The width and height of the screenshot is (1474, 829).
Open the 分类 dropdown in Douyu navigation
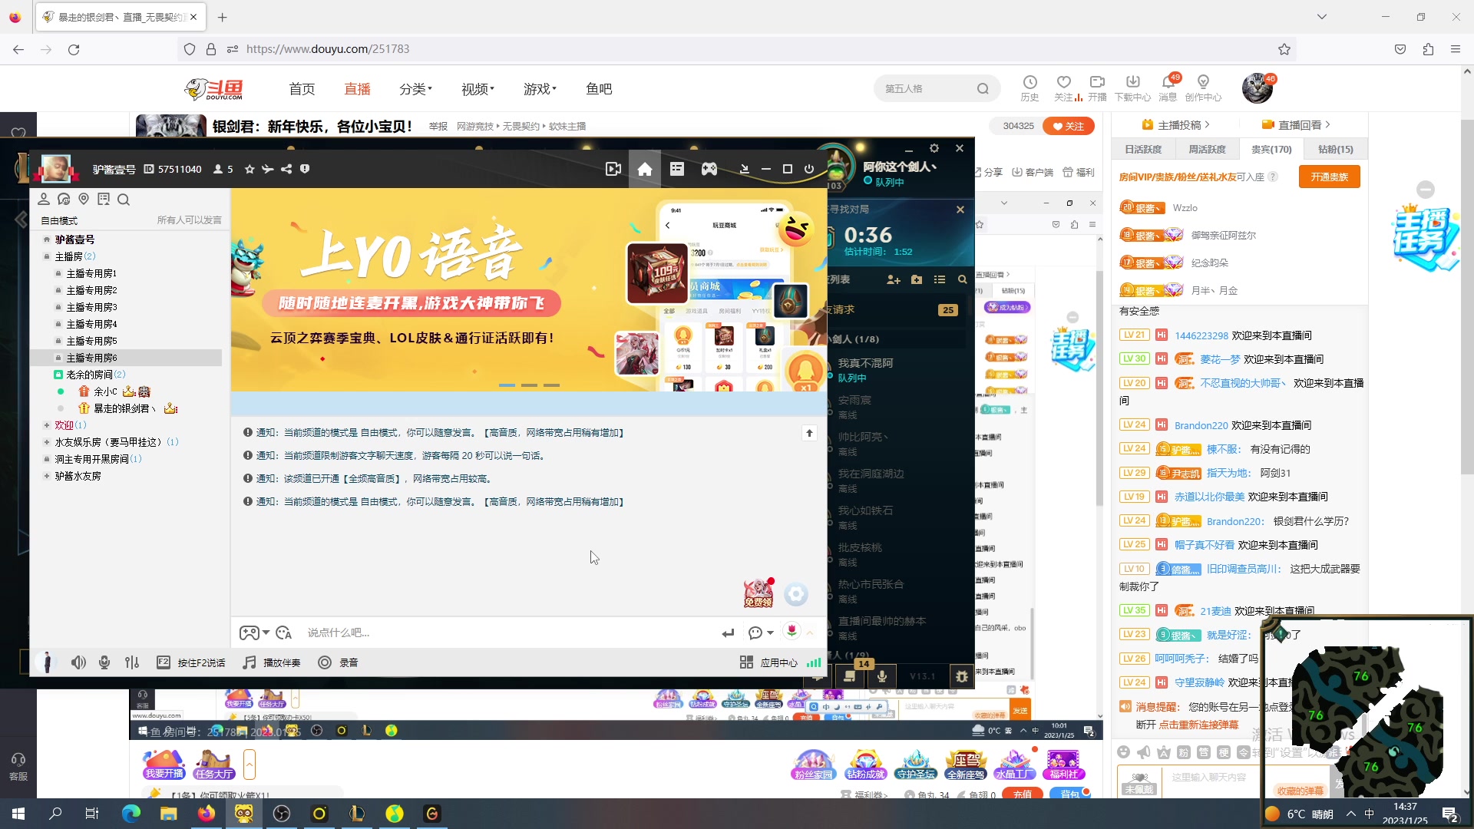pyautogui.click(x=415, y=88)
